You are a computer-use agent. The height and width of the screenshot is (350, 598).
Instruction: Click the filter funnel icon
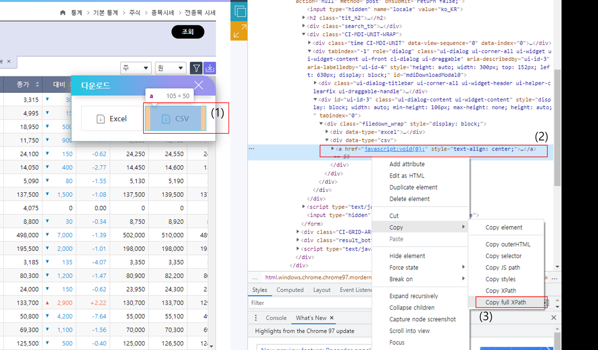click(x=196, y=68)
